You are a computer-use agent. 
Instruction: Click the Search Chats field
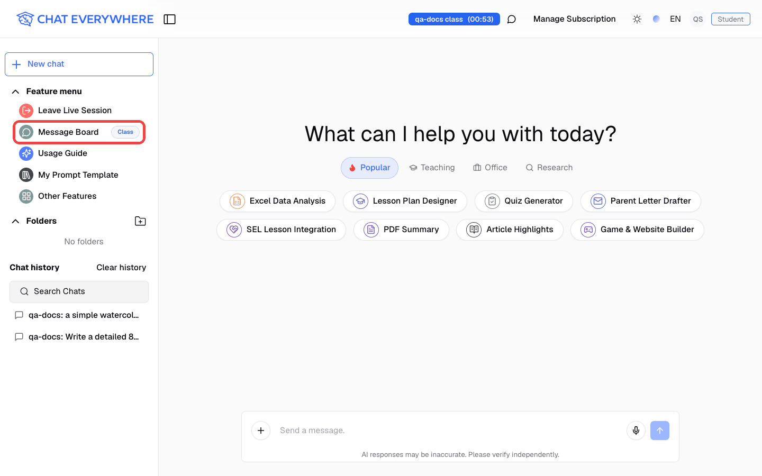coord(79,291)
